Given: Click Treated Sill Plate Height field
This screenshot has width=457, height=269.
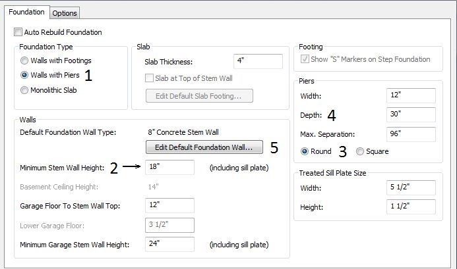Looking at the screenshot, I should click(411, 207).
